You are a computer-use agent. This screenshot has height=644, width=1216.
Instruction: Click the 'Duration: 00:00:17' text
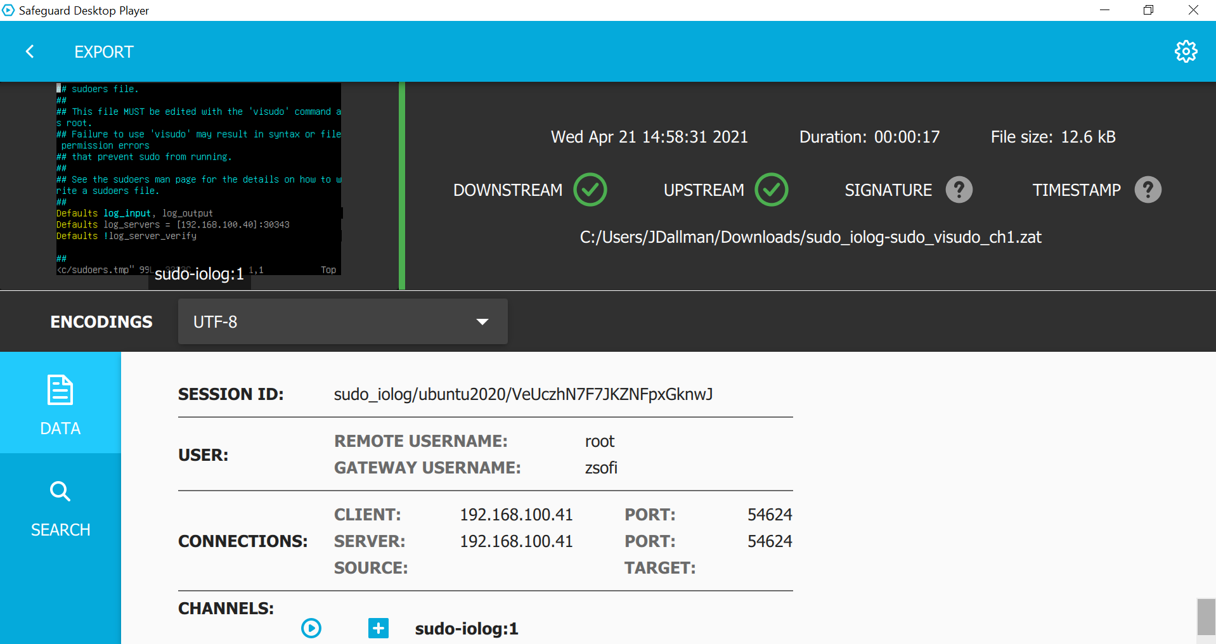[869, 137]
